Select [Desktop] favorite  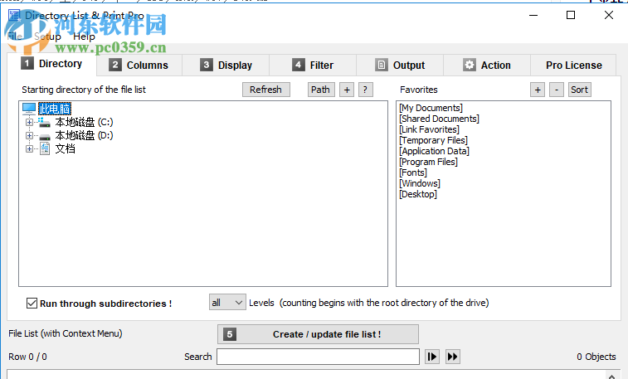[x=418, y=195]
